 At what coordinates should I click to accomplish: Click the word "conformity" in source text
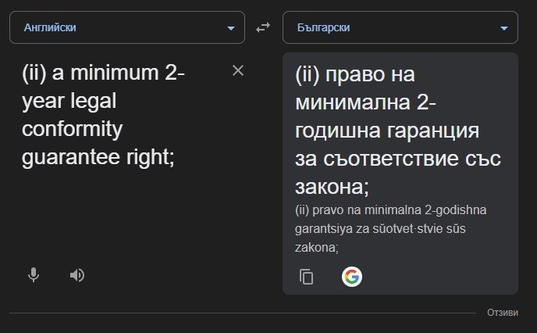pos(73,128)
